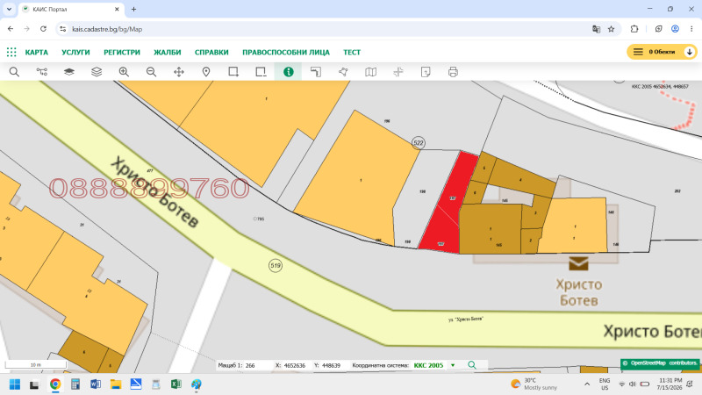Open the export sheet icon

426,72
